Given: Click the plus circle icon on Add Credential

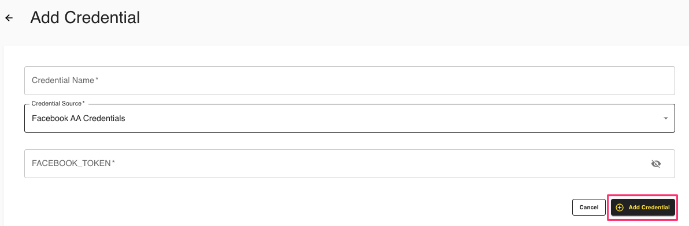Looking at the screenshot, I should [x=620, y=207].
